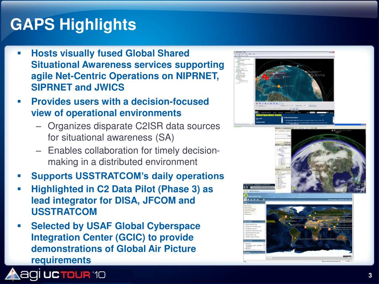Image resolution: width=379 pixels, height=284 pixels.
Task: Click the yellow-circled globe logo in bottom screenshot
Action: 246,196
